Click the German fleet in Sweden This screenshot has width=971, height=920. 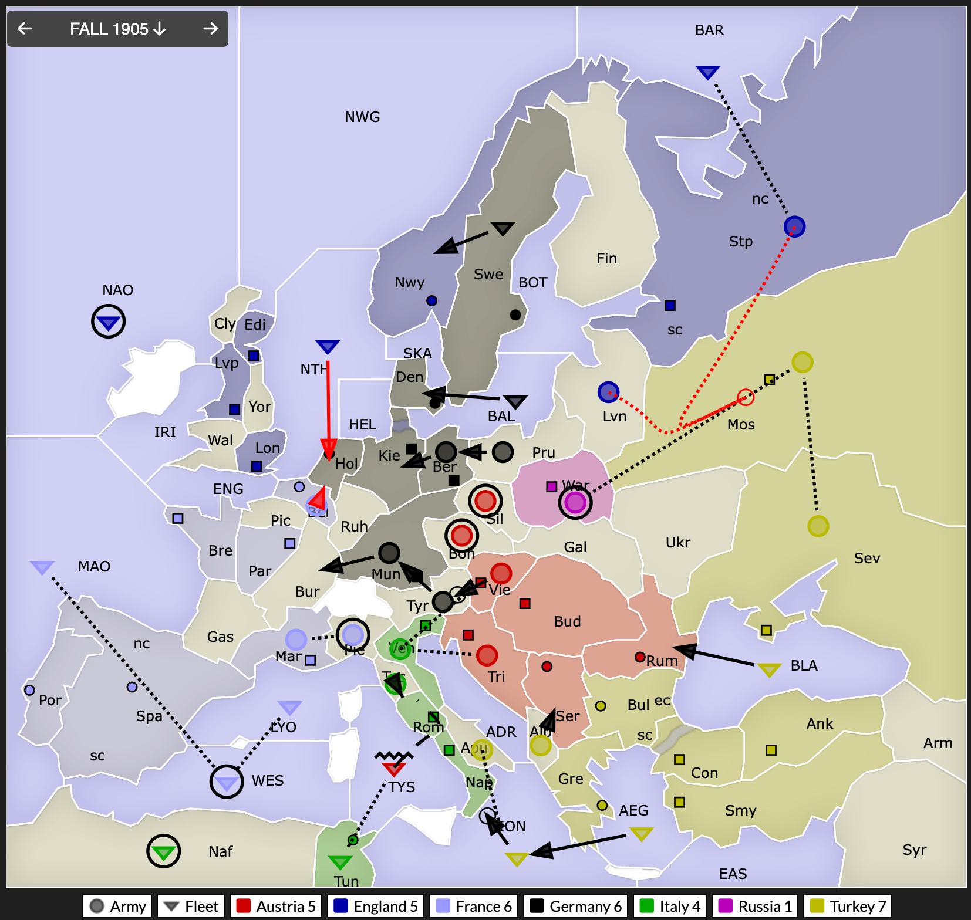tap(503, 228)
